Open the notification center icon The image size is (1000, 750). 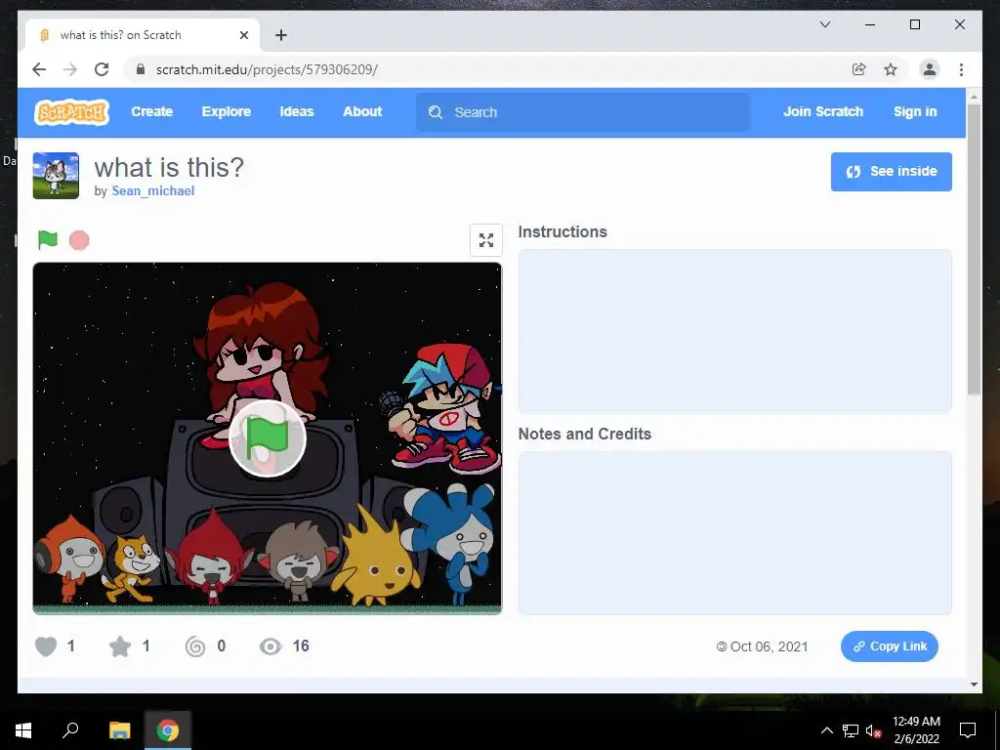(x=968, y=730)
